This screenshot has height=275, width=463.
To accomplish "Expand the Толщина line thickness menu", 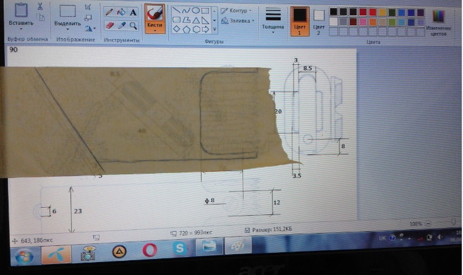I will click(x=273, y=27).
